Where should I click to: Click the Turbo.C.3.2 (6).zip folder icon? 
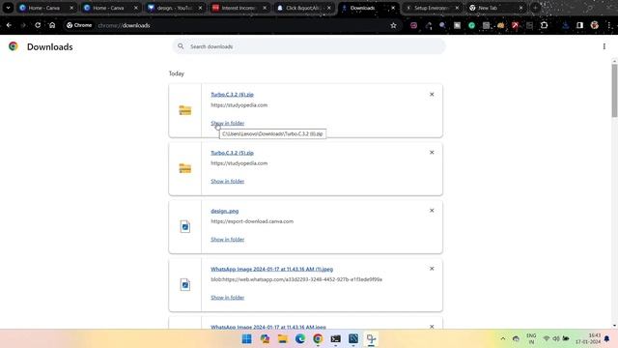pos(184,110)
